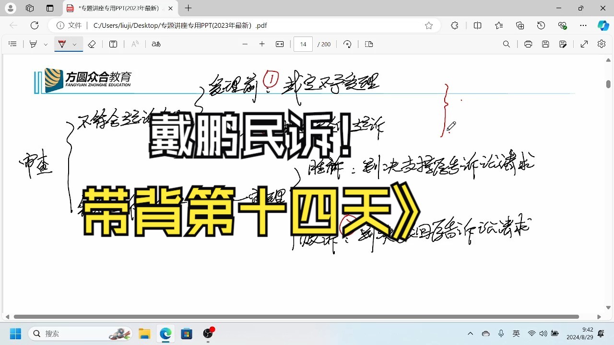
Task: Activate the Add text tool
Action: [x=113, y=44]
